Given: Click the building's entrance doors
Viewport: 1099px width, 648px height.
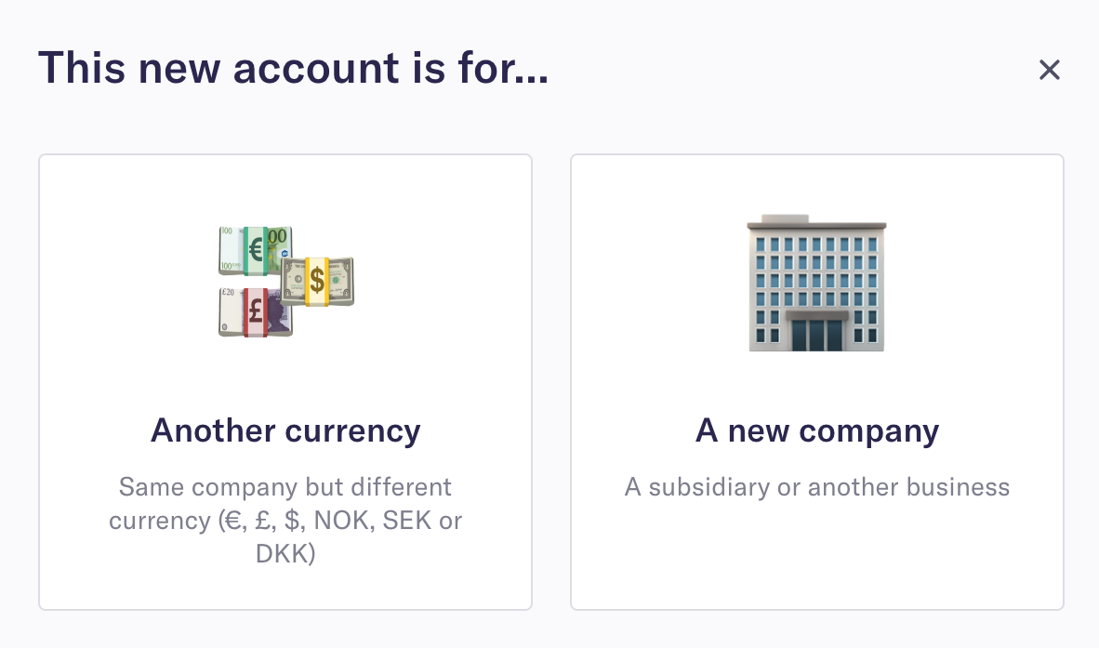Looking at the screenshot, I should point(816,334).
